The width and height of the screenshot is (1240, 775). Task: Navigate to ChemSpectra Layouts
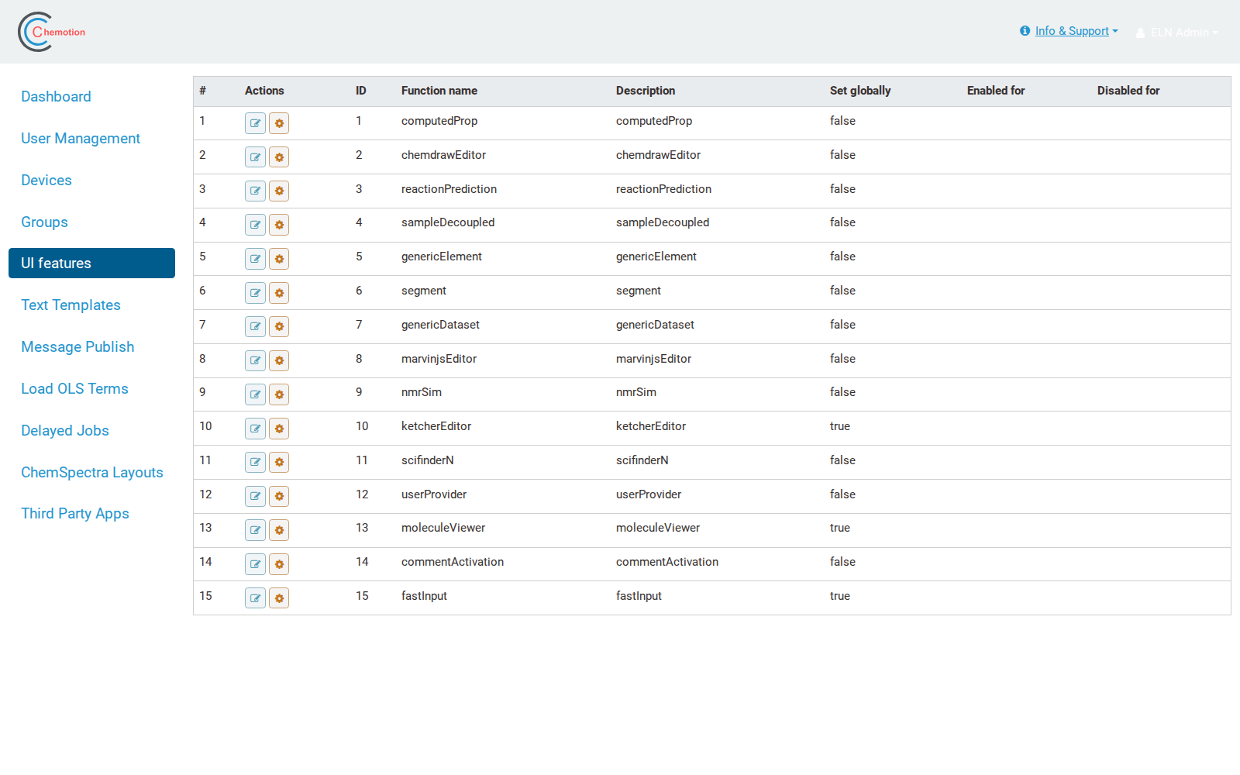(92, 473)
